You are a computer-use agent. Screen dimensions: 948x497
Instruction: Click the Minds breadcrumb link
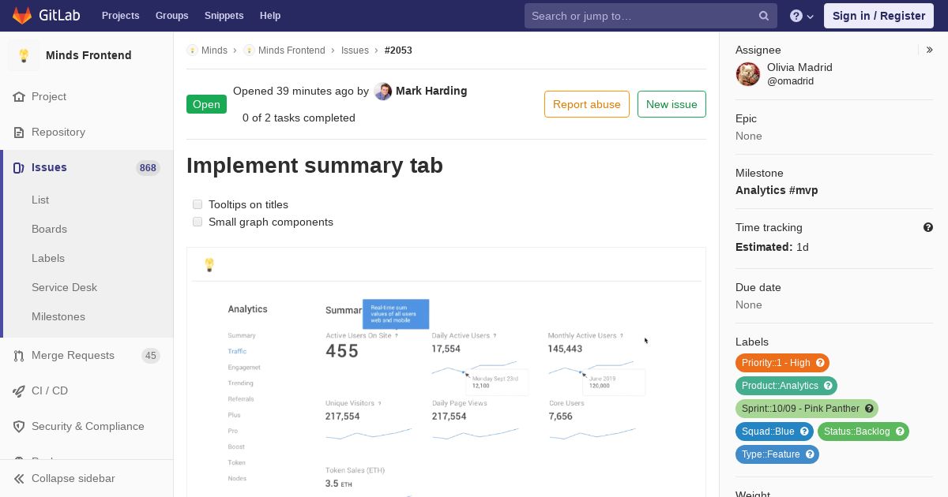click(214, 50)
